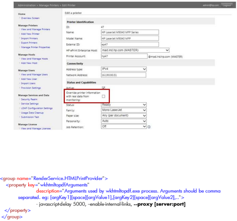The height and width of the screenshot is (221, 237).
Task: Open Import Printers link
Action: (x=29, y=39)
